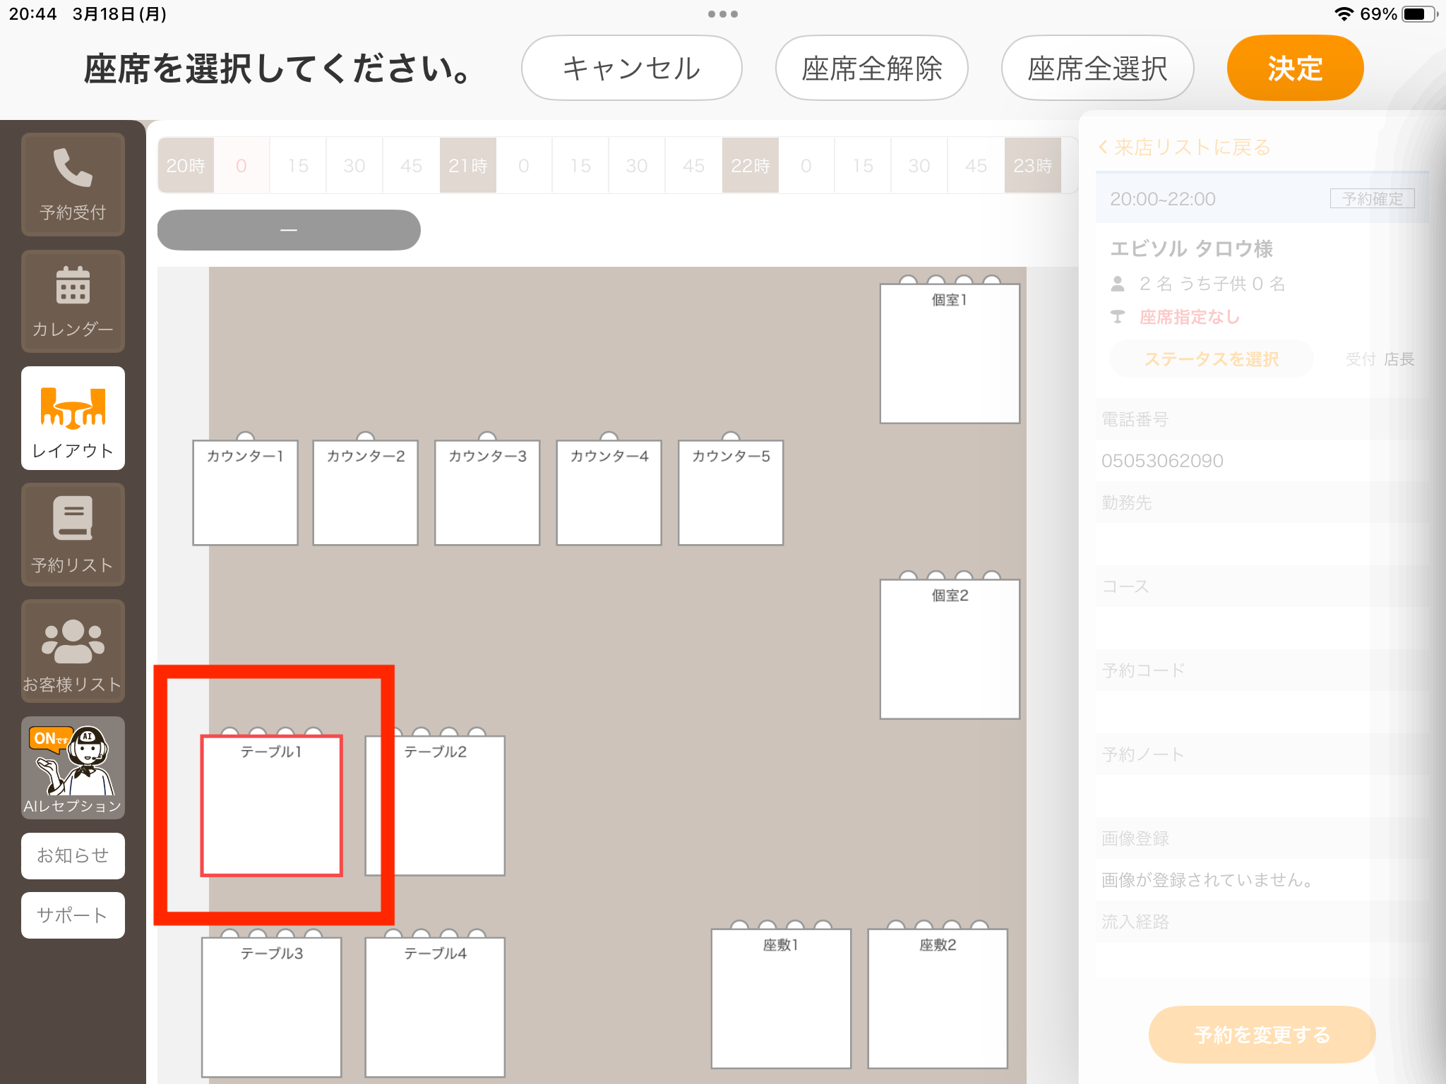
Task: Click the 20:00~22:00 reservation time
Action: [x=1163, y=199]
